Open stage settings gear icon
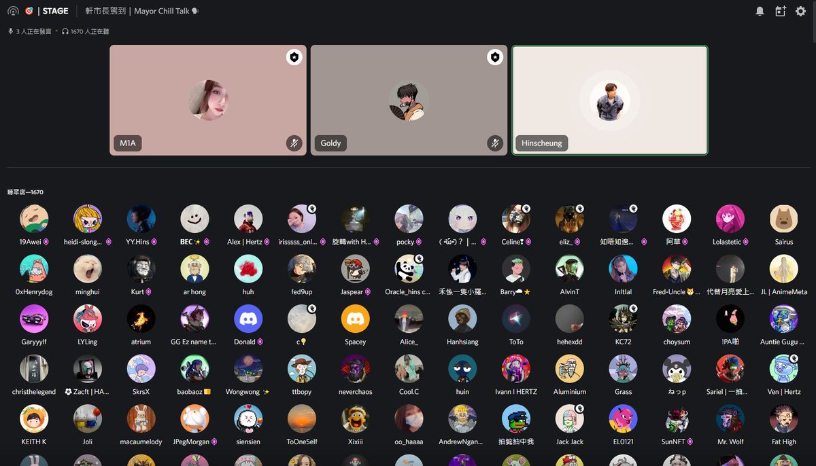 click(800, 11)
